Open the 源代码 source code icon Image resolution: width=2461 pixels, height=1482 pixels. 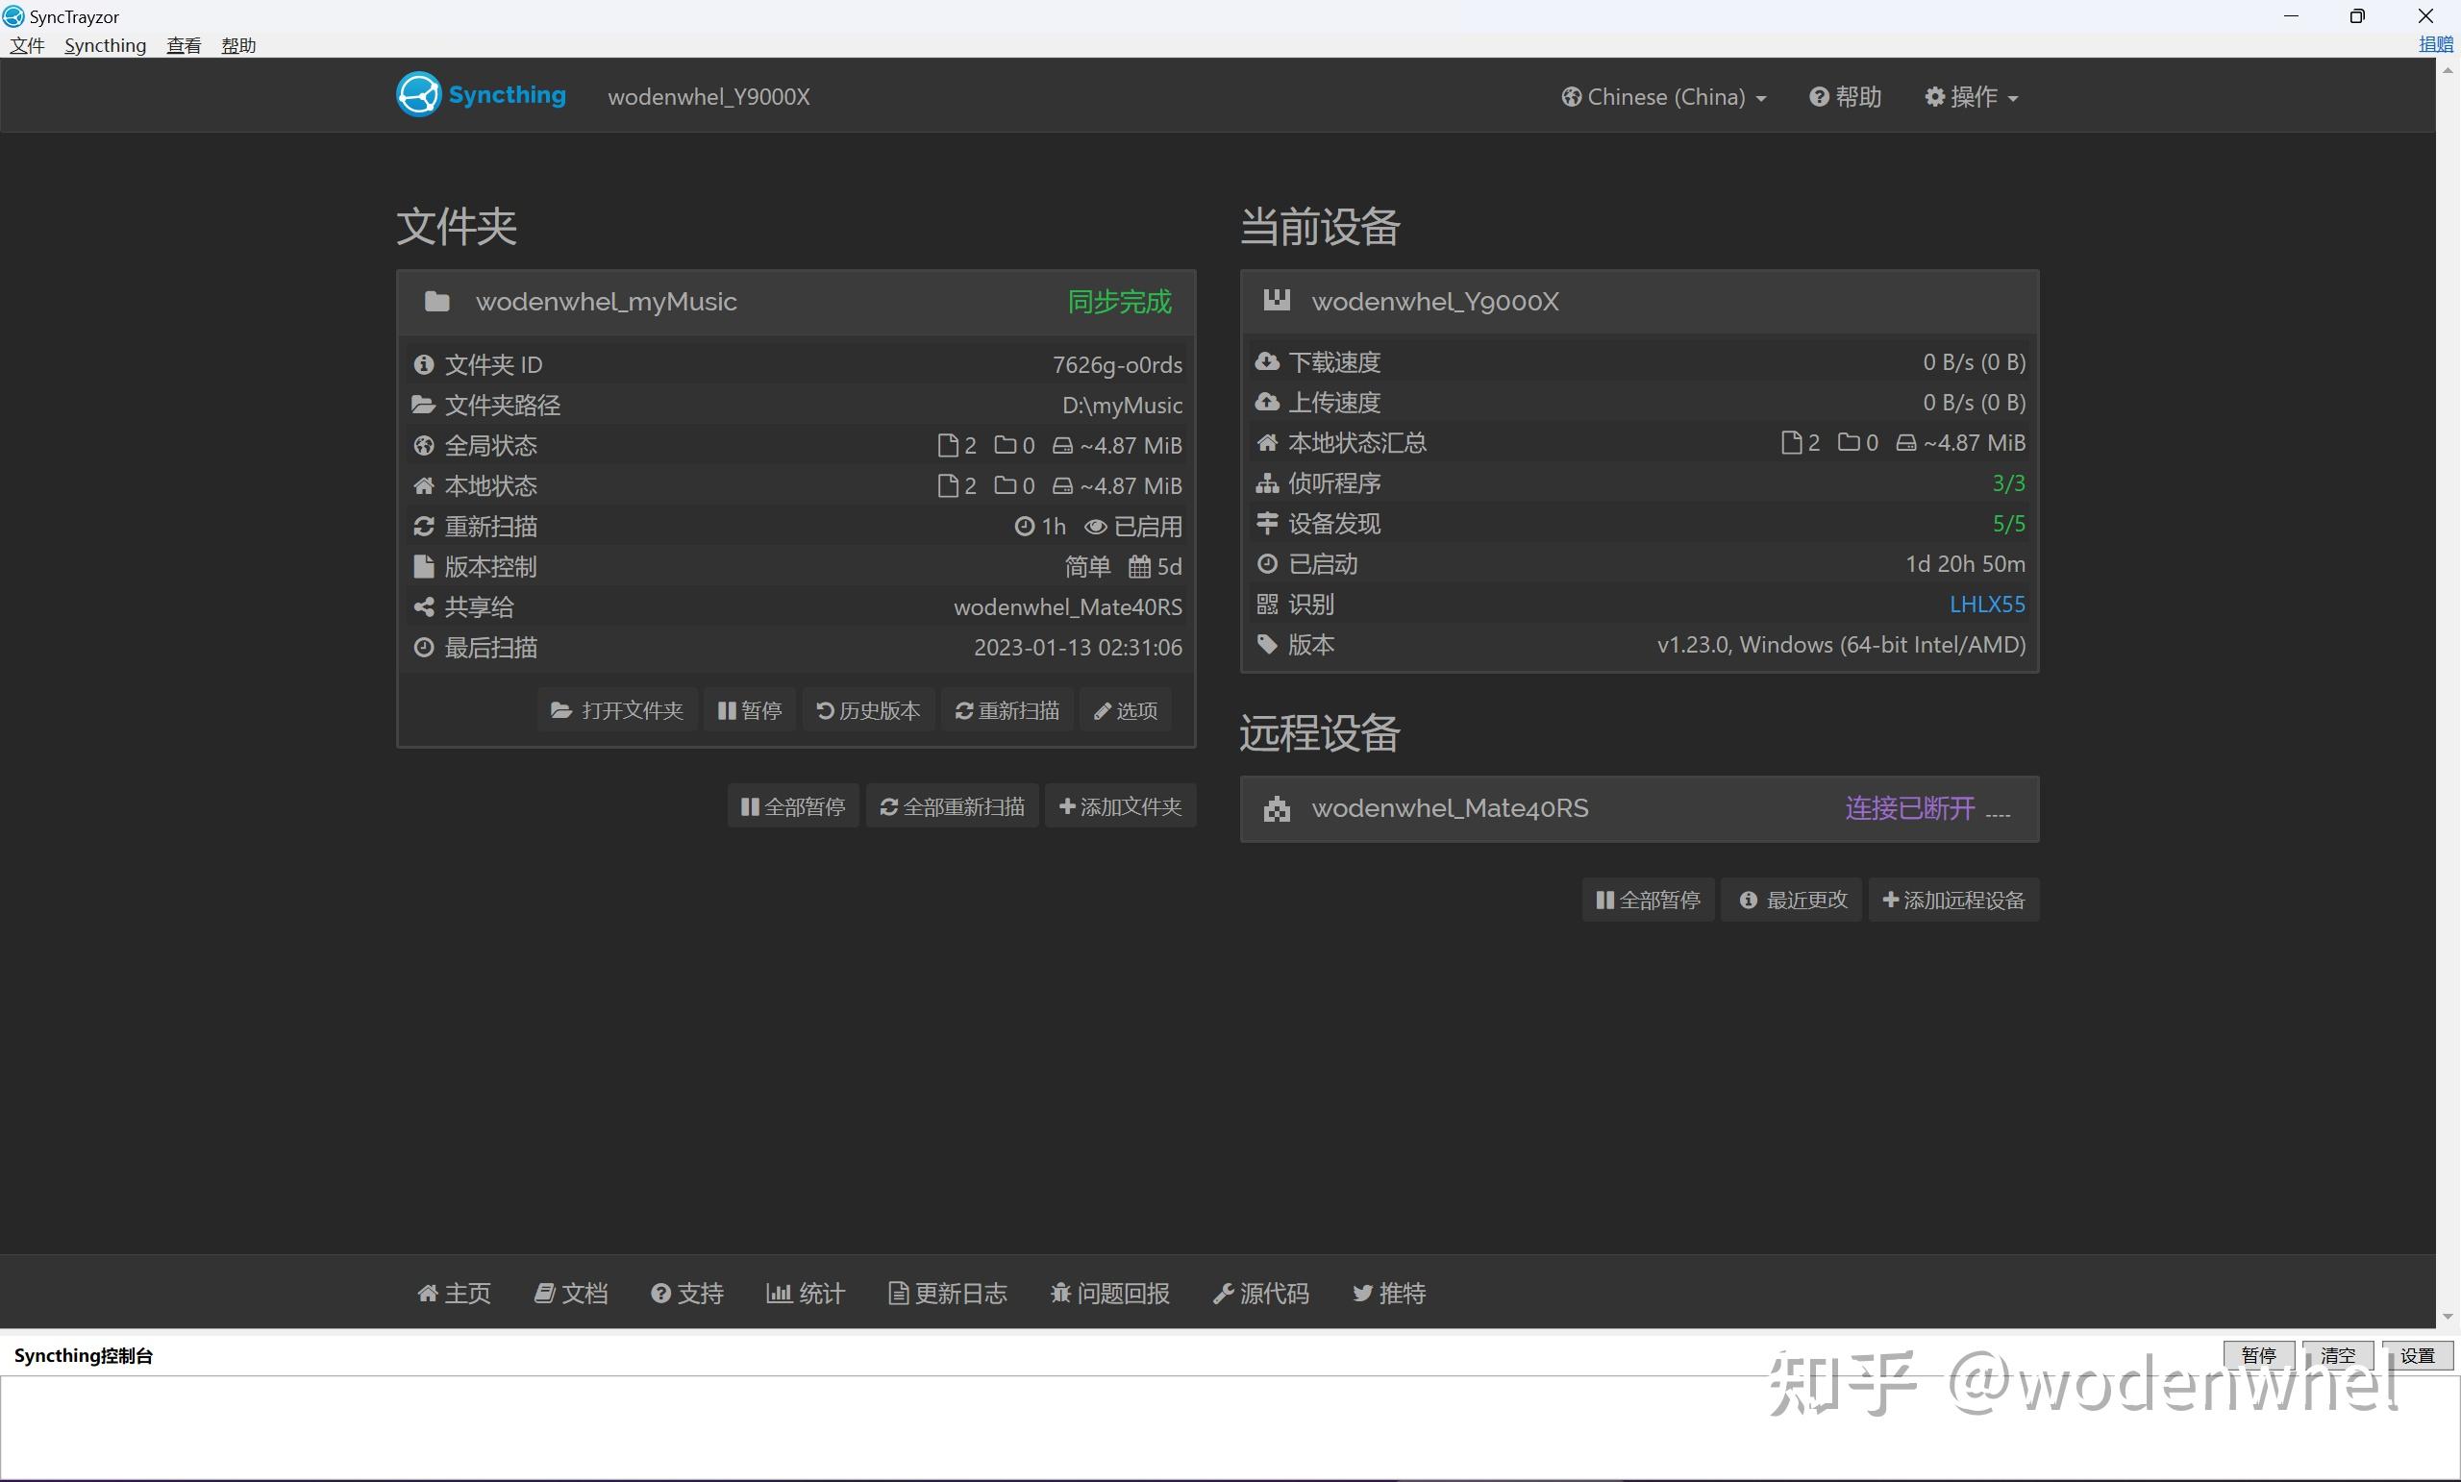click(1223, 1293)
